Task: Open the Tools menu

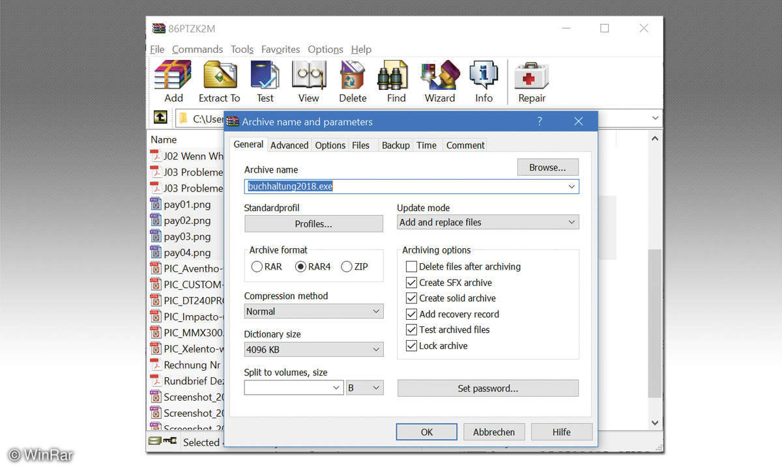Action: point(242,50)
